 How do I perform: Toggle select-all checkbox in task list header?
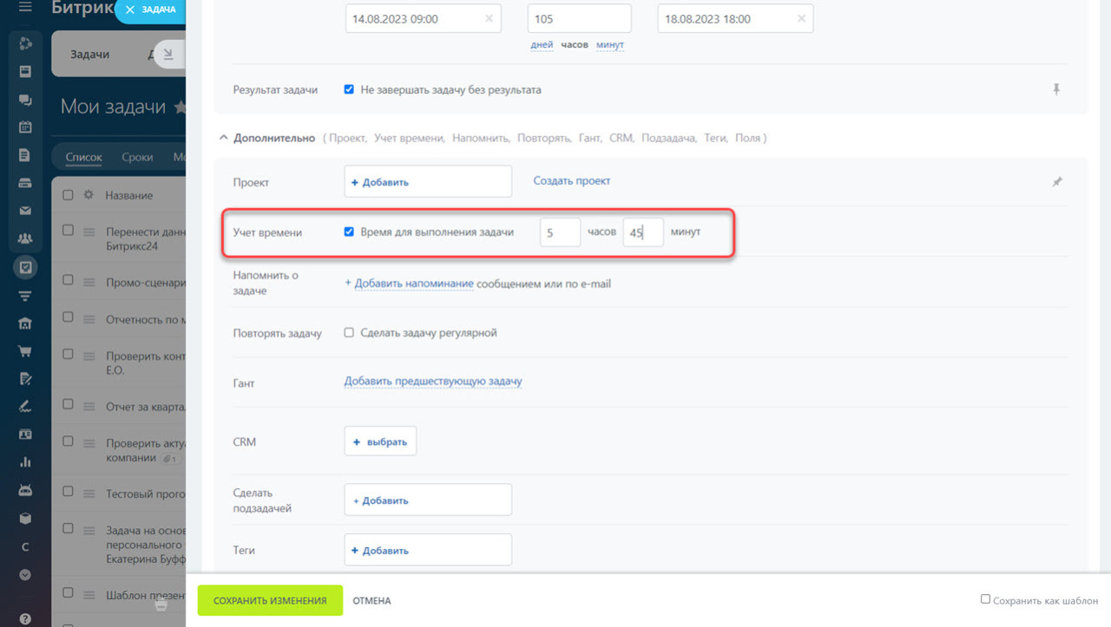click(x=69, y=195)
